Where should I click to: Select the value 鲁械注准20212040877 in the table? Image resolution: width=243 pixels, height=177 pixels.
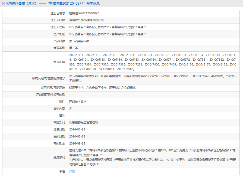click(84, 13)
